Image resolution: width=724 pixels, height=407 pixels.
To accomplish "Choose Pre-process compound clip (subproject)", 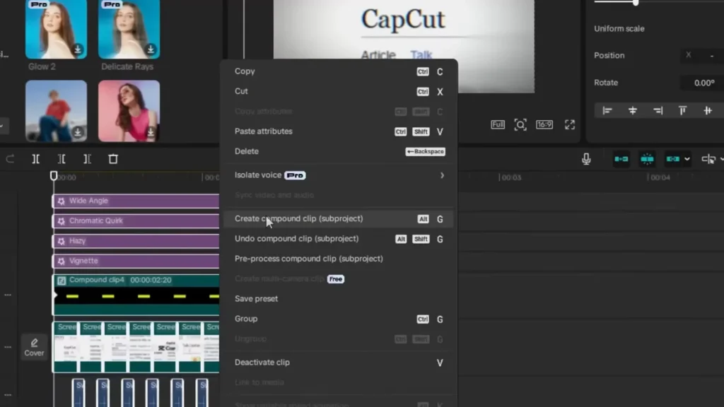I will (339, 259).
